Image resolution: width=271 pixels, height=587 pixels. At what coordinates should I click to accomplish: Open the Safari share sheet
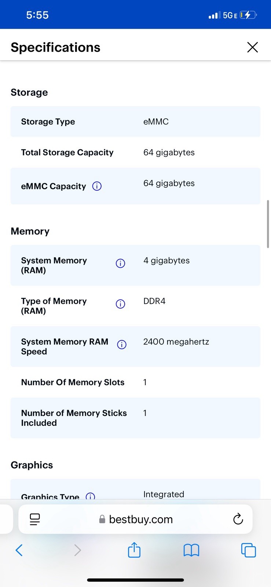click(x=134, y=550)
